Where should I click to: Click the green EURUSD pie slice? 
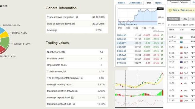5,42
